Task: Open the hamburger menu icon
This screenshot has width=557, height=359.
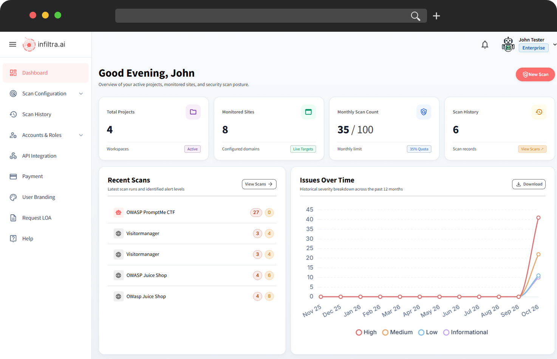Action: pos(12,44)
